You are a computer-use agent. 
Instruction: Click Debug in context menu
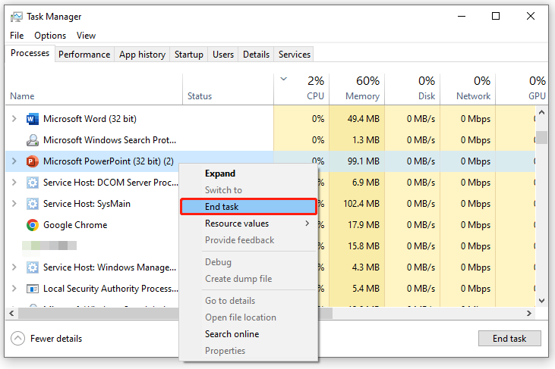[x=248, y=262]
